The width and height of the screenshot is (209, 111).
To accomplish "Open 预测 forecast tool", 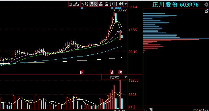I will coord(113,4).
